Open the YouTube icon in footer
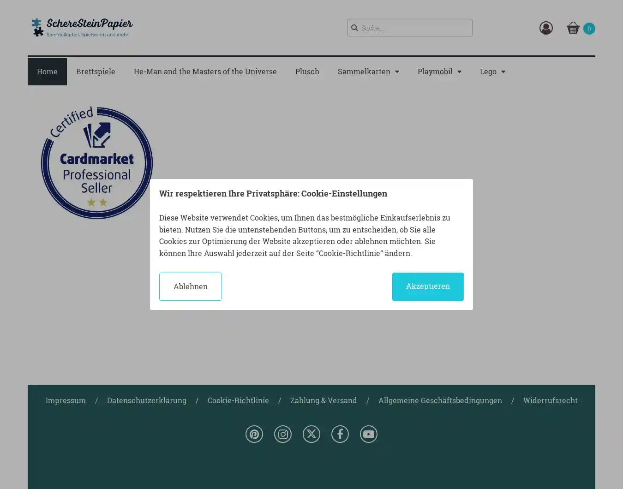Viewport: 623px width, 489px height. click(369, 434)
